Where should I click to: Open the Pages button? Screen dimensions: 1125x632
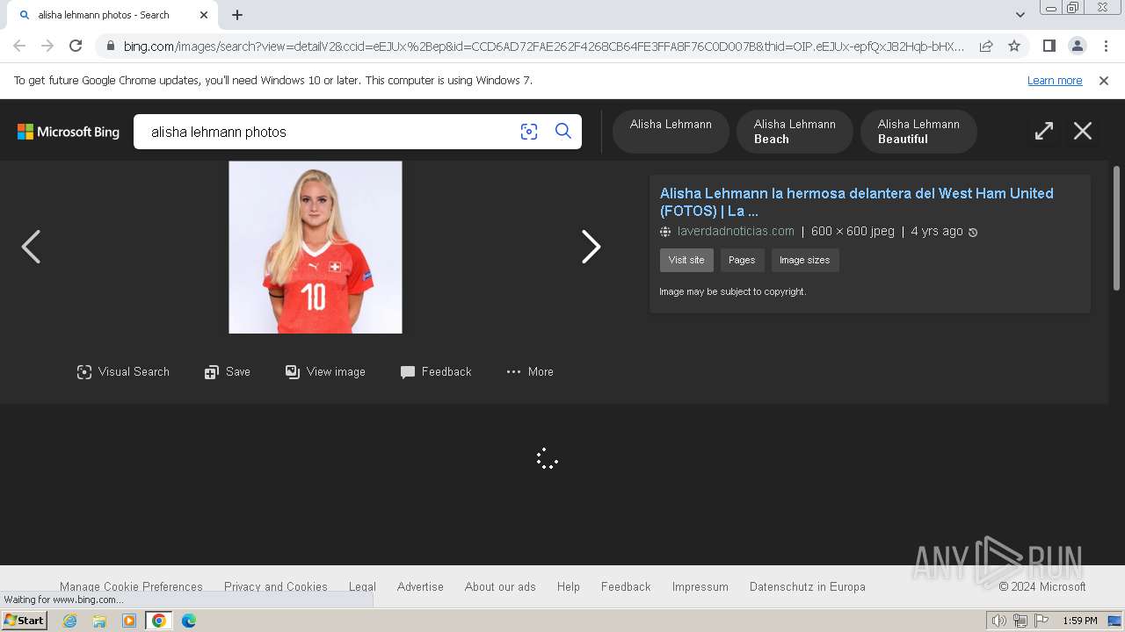742,261
